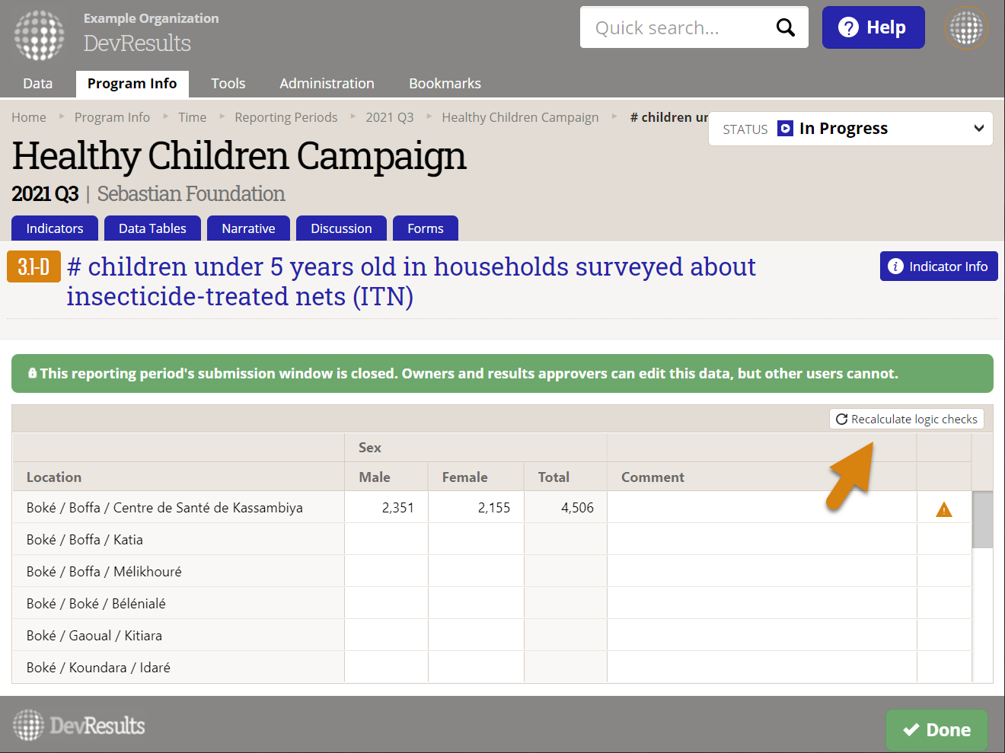This screenshot has width=1005, height=753.
Task: Click location Boké / Boffa / Mélikhouré
Action: (104, 572)
